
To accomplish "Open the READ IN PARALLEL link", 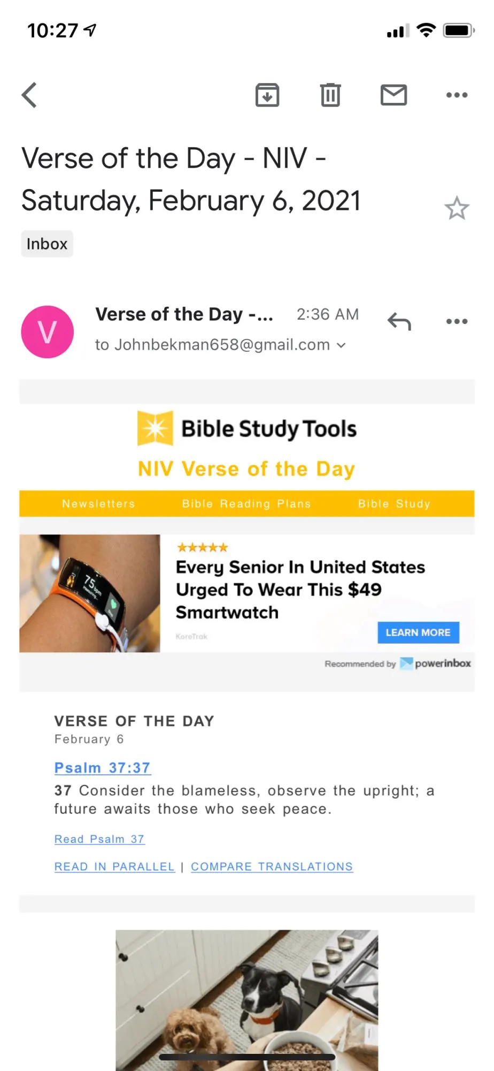I will pos(114,866).
